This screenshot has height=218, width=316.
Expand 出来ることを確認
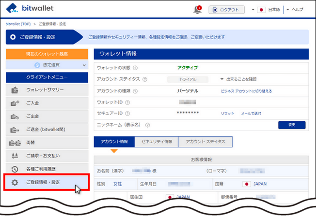pos(238,79)
